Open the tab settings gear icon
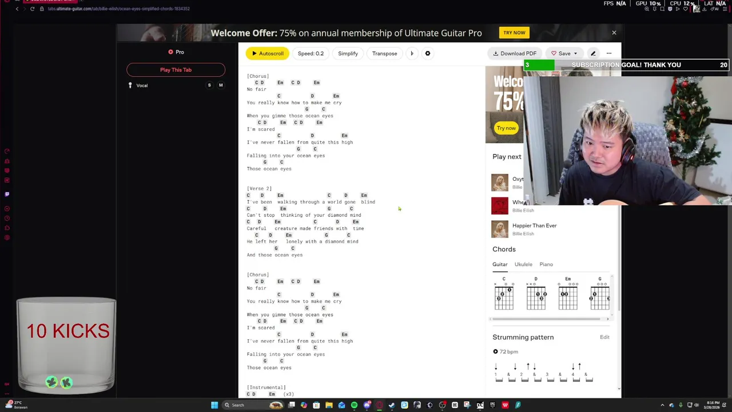This screenshot has height=412, width=732. click(x=428, y=53)
